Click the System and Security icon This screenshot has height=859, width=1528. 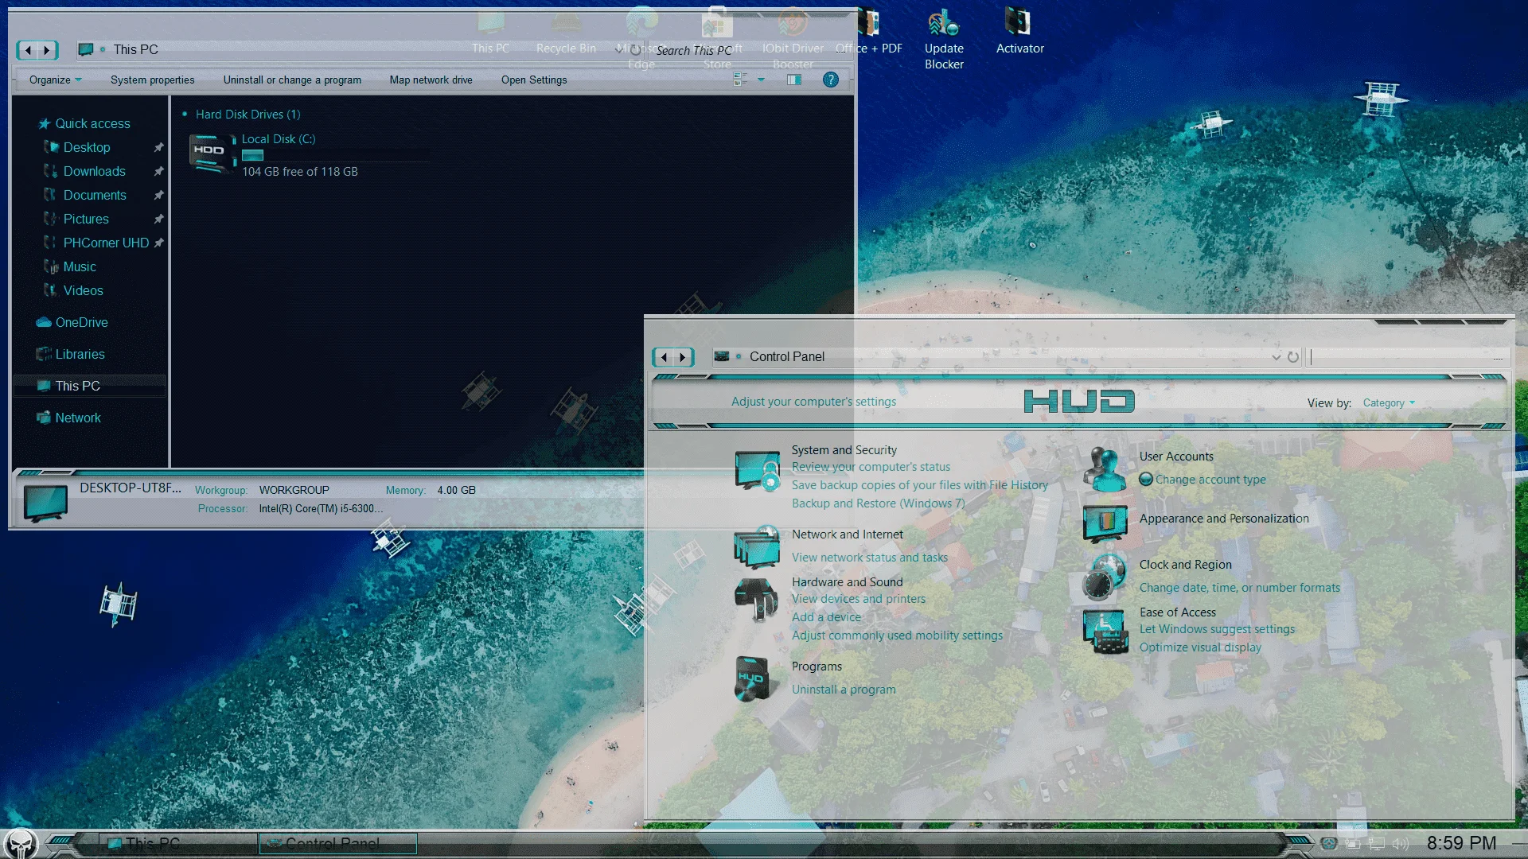757,471
